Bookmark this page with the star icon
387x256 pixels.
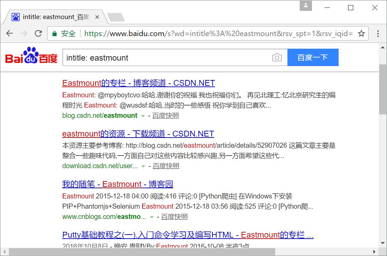click(361, 33)
